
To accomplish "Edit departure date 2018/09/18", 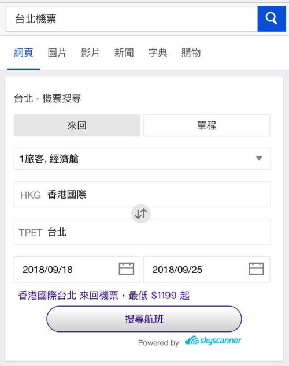I will point(77,270).
